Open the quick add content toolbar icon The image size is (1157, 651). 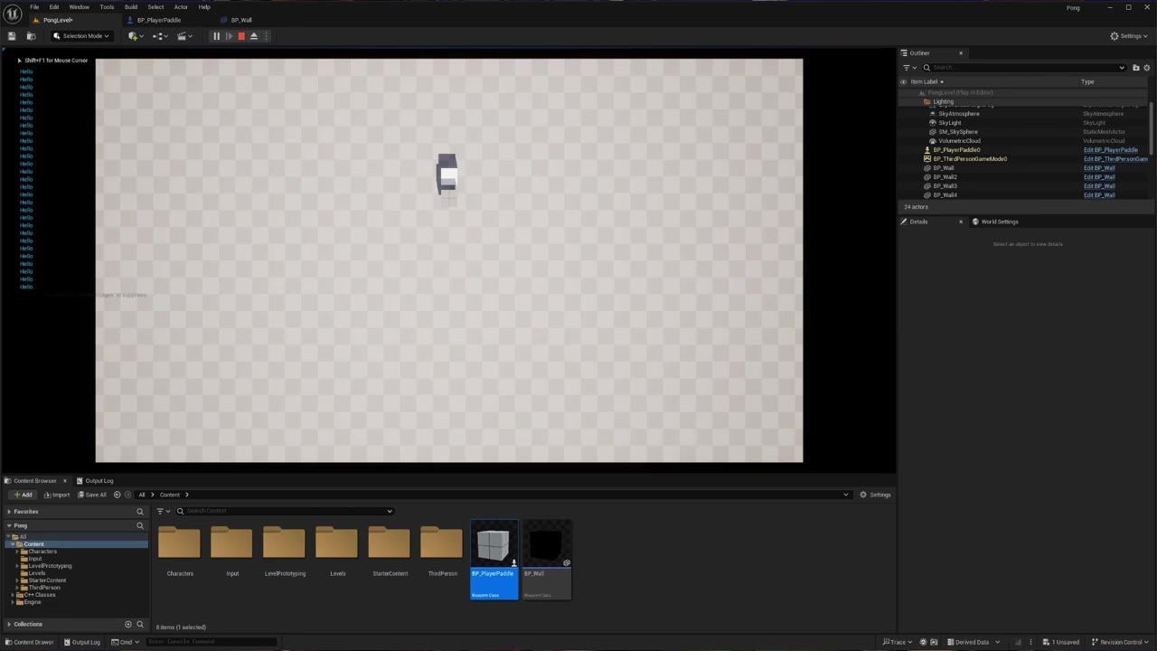136,36
